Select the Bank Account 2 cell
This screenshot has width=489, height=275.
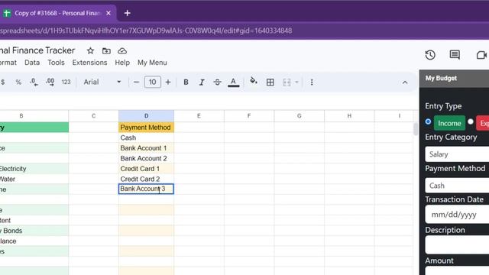point(146,158)
